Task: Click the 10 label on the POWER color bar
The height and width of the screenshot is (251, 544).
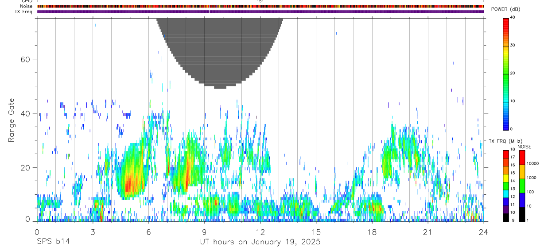Action: (x=513, y=101)
